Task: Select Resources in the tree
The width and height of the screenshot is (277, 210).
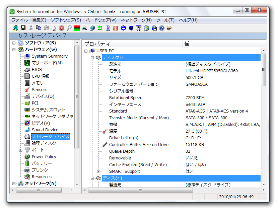Action: pyautogui.click(x=42, y=177)
